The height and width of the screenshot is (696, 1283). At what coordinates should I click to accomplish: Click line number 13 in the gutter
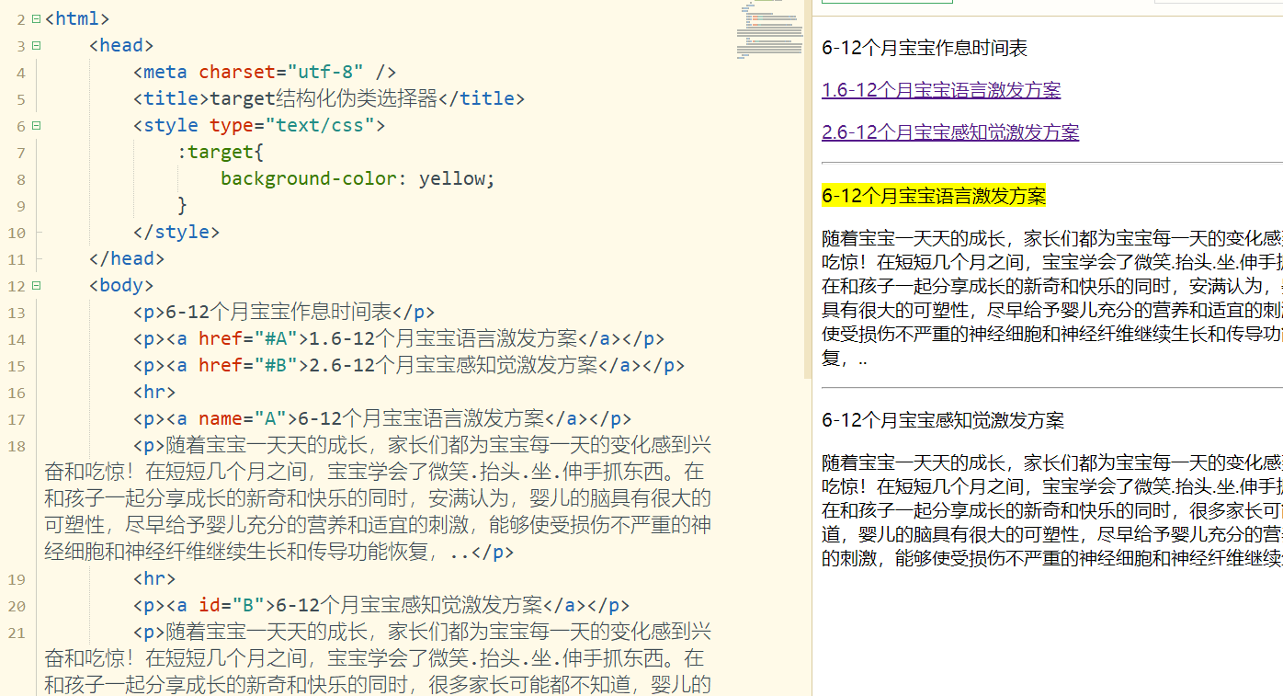tap(17, 313)
